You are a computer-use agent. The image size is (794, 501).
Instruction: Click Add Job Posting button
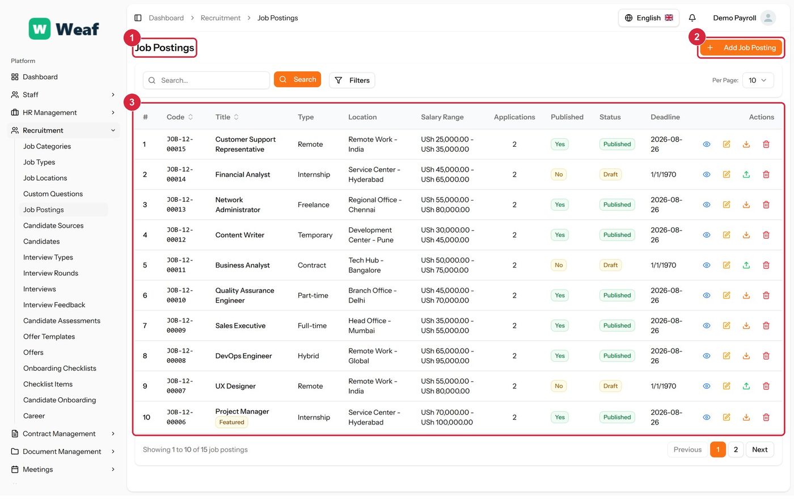click(741, 48)
